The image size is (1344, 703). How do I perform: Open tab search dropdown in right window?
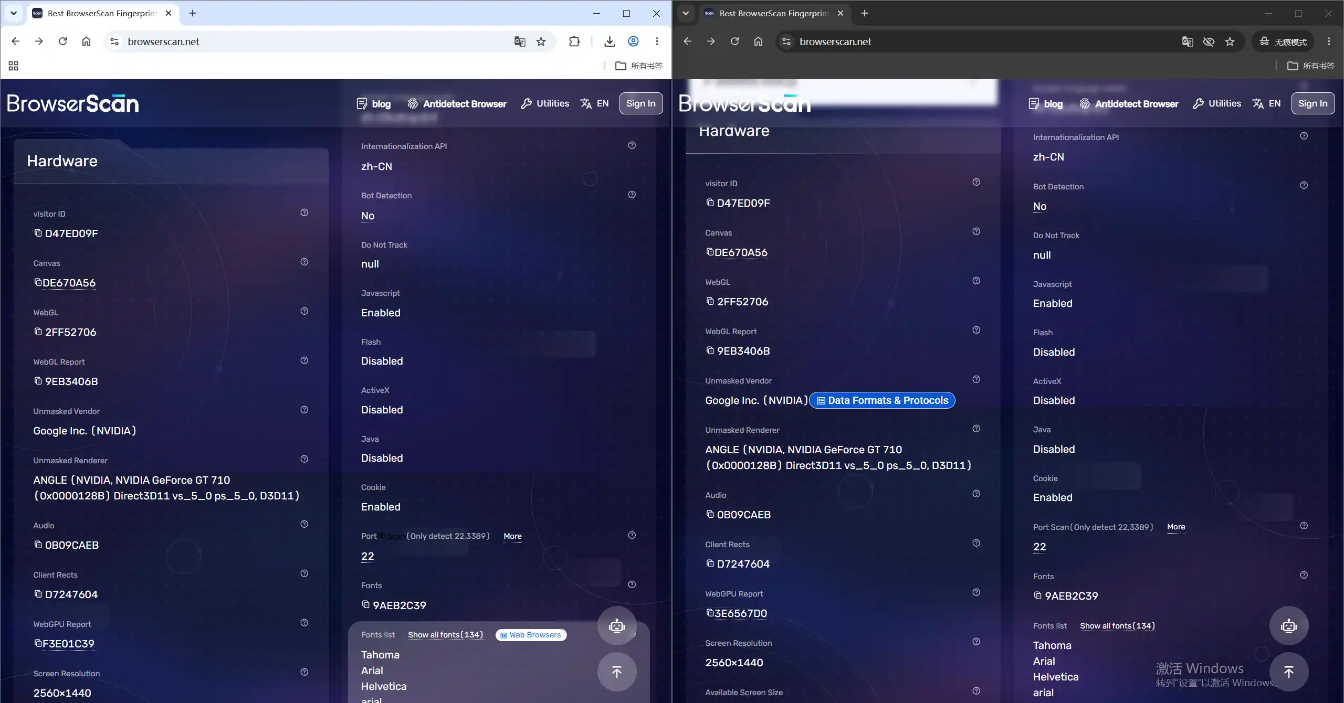[x=686, y=13]
